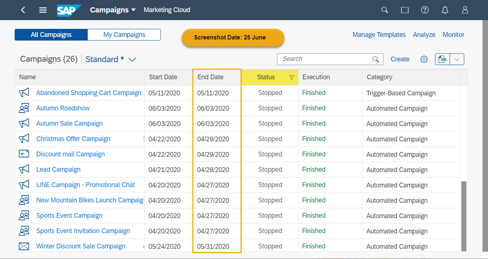
Task: Click search magnifier in the Search field
Action: pyautogui.click(x=375, y=59)
